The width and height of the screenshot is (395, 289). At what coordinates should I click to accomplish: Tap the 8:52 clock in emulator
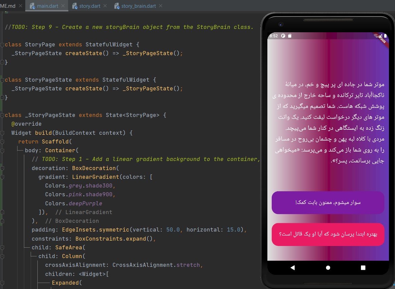pyautogui.click(x=273, y=36)
